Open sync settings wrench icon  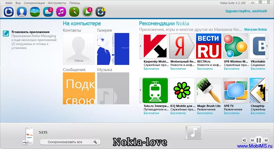(x=96, y=142)
